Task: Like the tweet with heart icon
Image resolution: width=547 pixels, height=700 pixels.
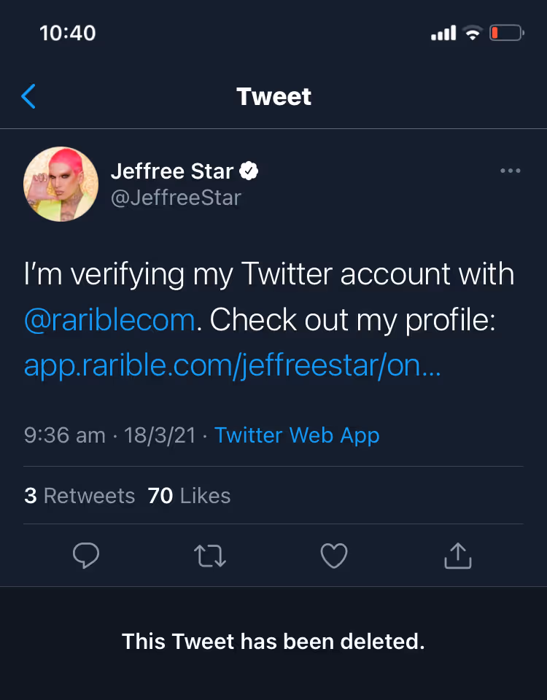Action: [x=334, y=556]
